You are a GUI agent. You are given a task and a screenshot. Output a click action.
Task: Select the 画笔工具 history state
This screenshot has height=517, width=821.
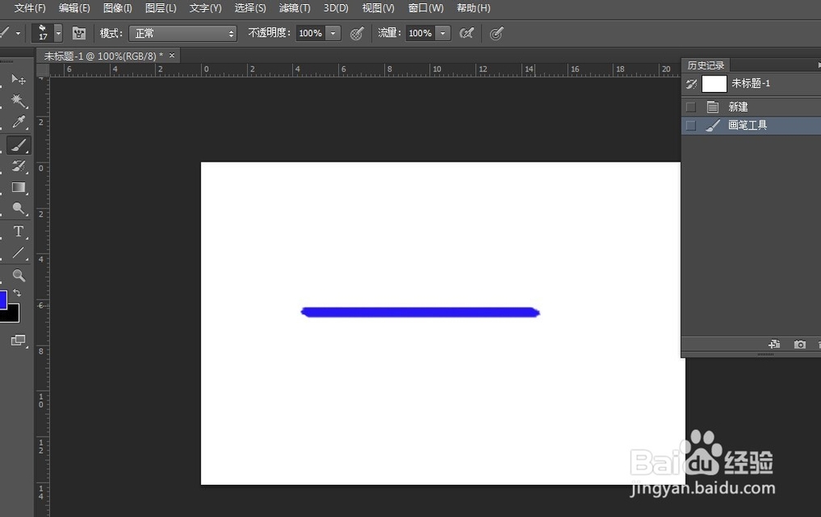[x=751, y=126]
